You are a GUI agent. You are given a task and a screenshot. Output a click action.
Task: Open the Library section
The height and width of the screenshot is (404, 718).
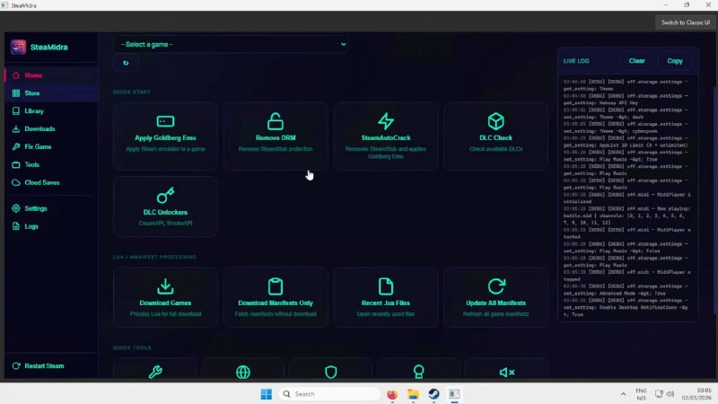[51, 110]
